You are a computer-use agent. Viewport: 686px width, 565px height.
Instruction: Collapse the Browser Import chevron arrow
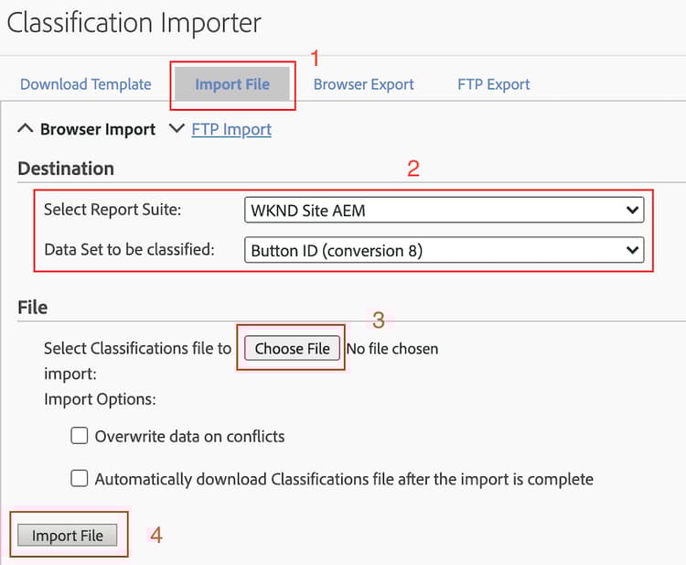point(26,129)
